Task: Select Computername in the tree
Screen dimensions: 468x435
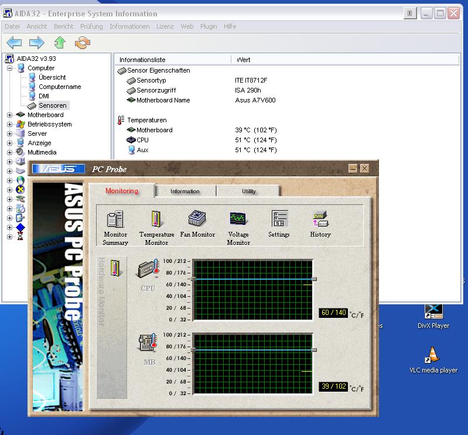Action: point(60,87)
